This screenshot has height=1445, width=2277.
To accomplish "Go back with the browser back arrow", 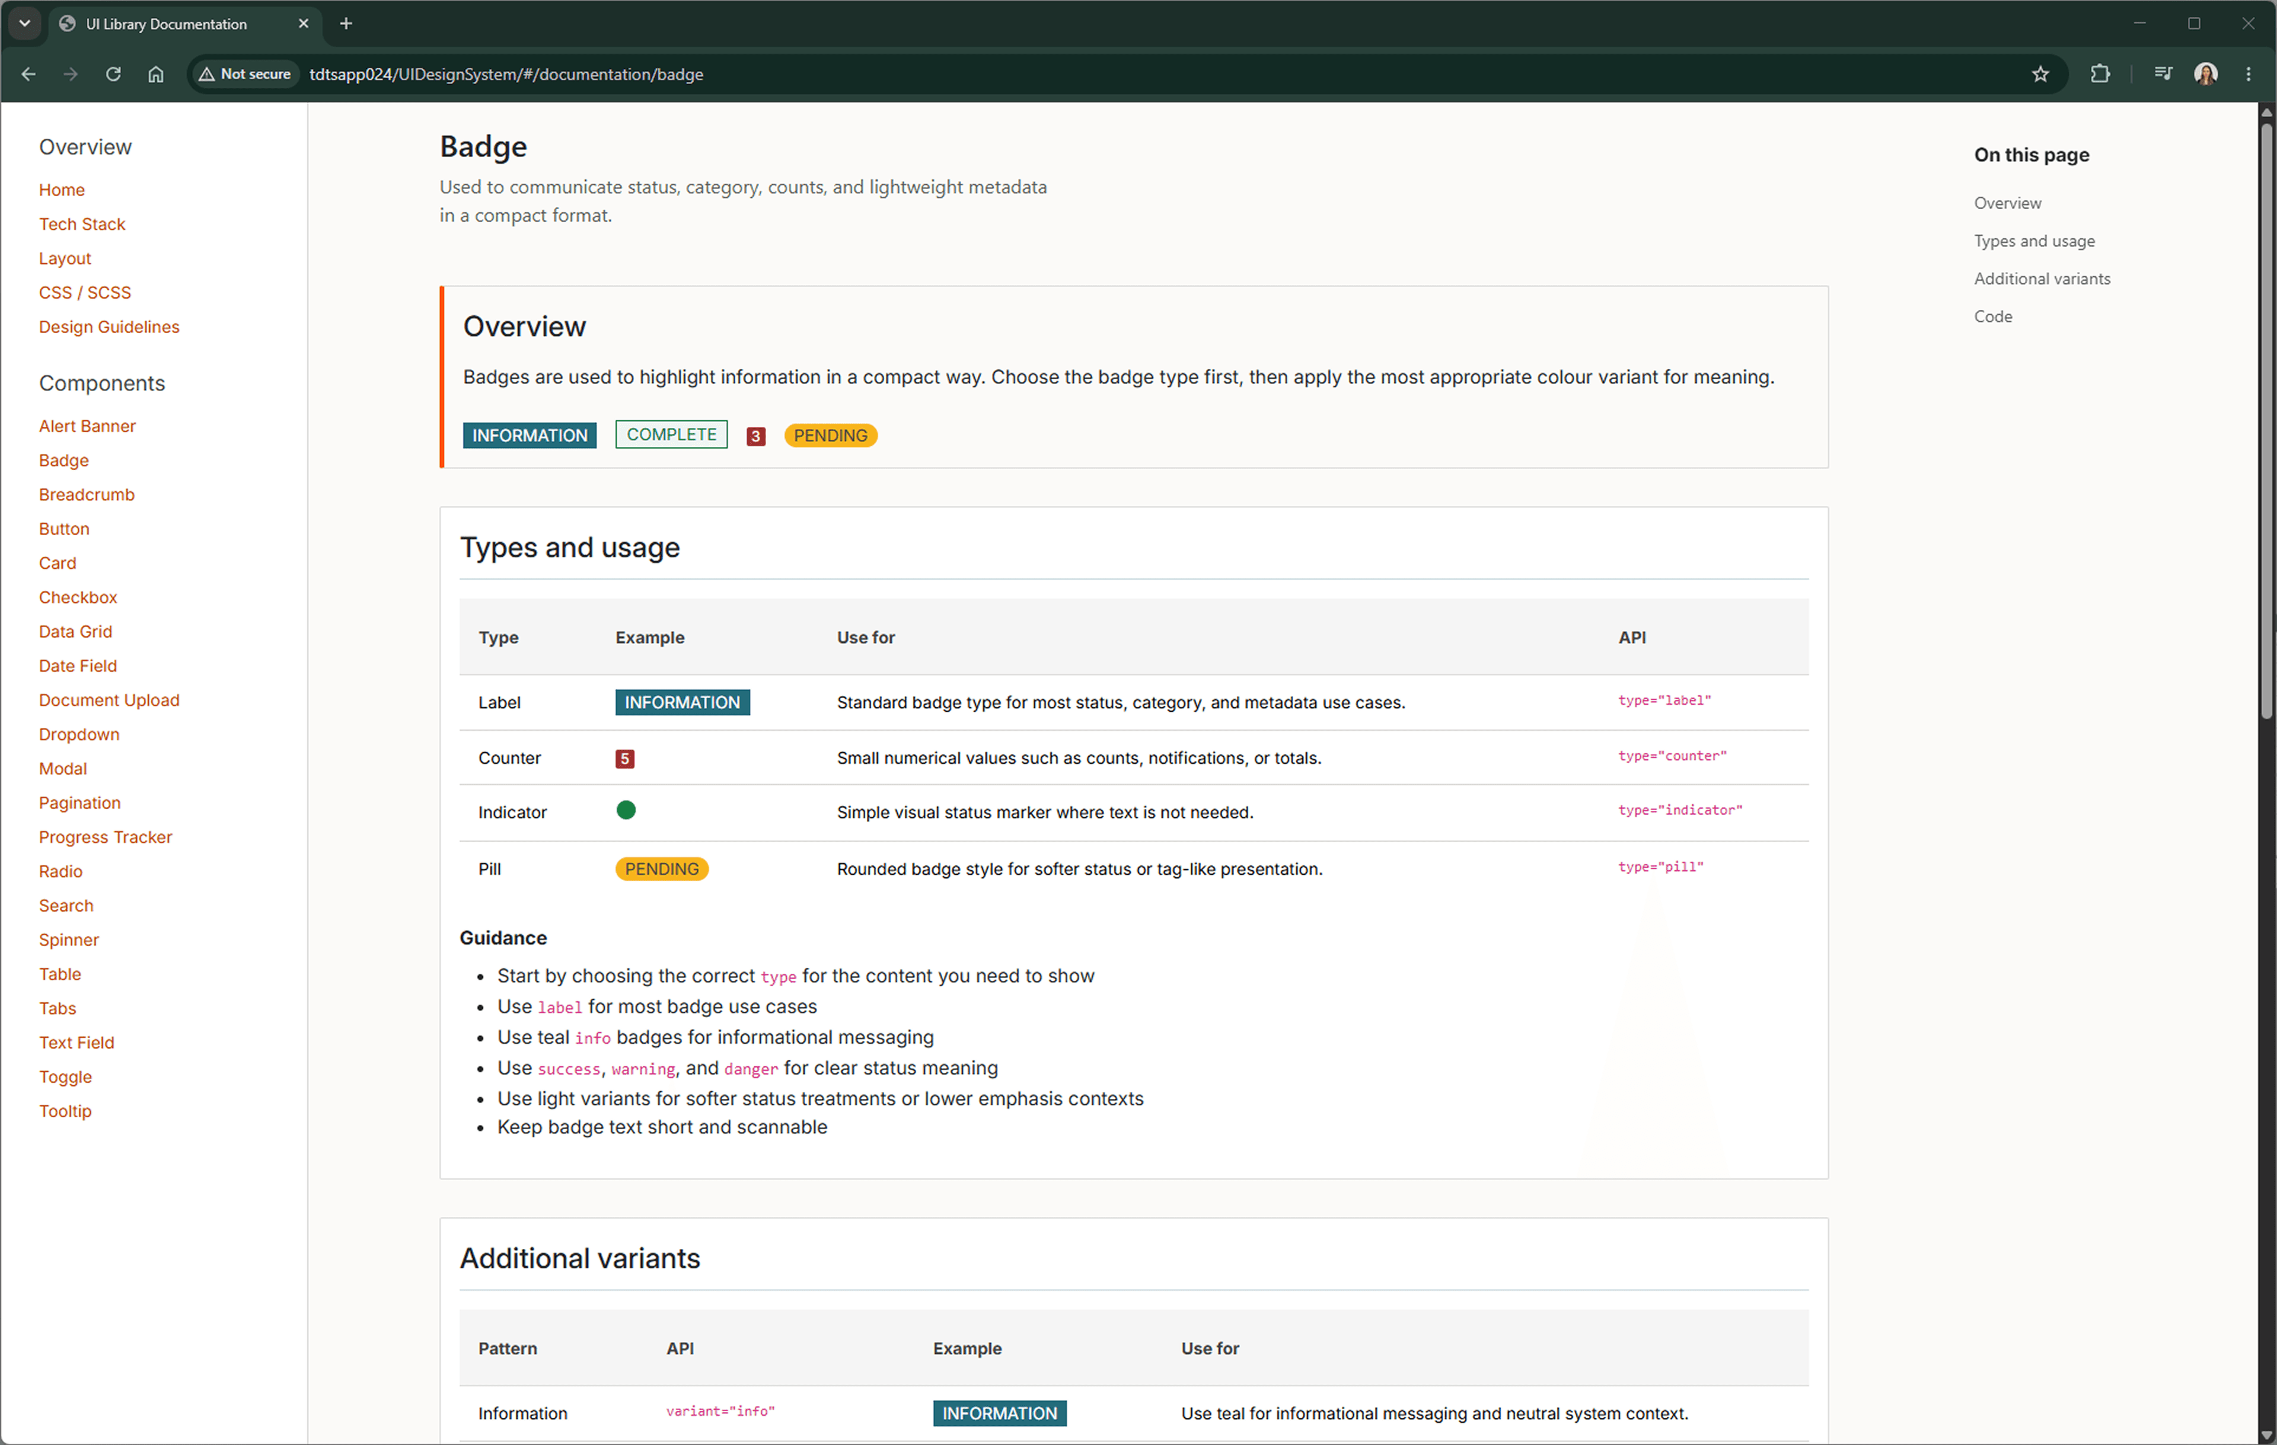I will pyautogui.click(x=28, y=73).
